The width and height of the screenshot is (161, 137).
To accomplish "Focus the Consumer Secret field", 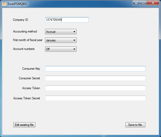I will point(95,78).
